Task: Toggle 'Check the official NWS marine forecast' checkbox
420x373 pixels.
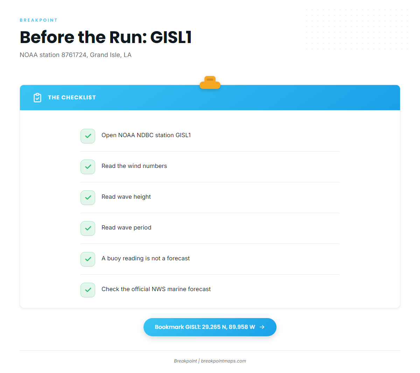Action: point(88,290)
